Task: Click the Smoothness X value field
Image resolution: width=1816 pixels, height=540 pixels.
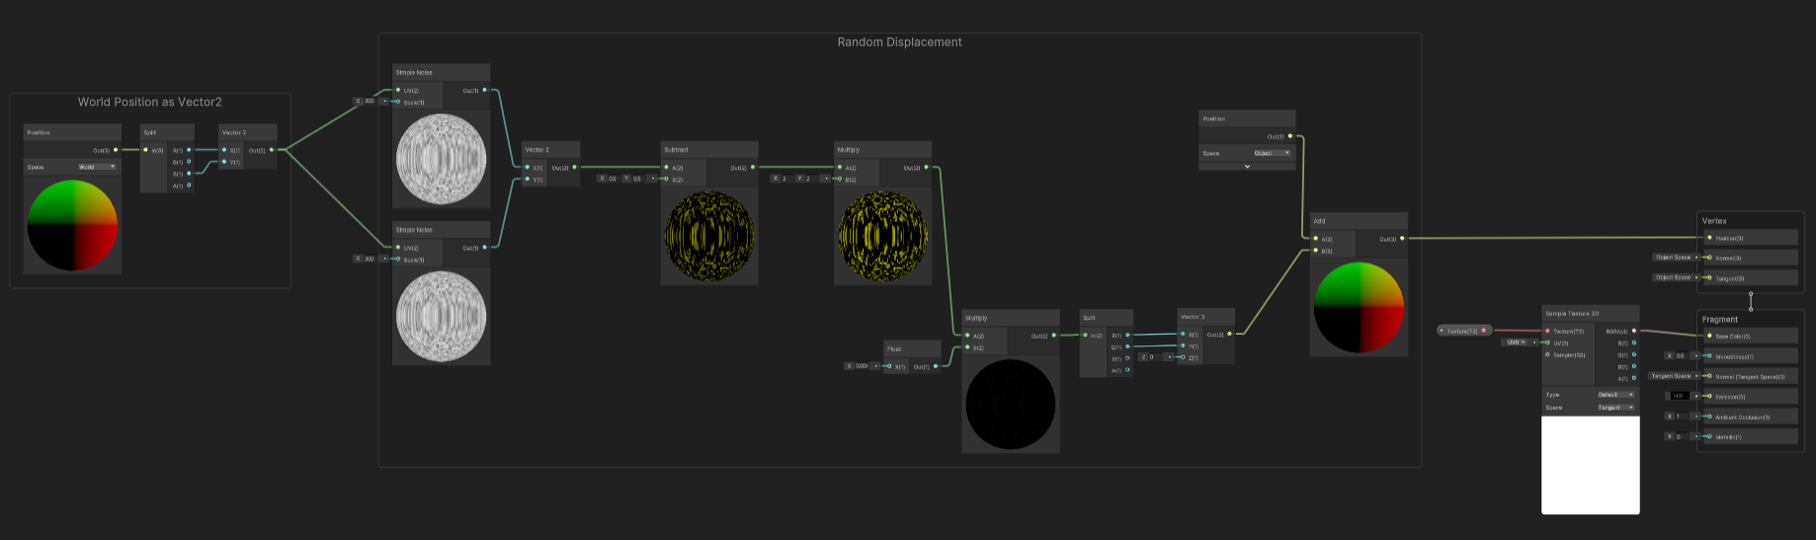Action: [x=1679, y=356]
